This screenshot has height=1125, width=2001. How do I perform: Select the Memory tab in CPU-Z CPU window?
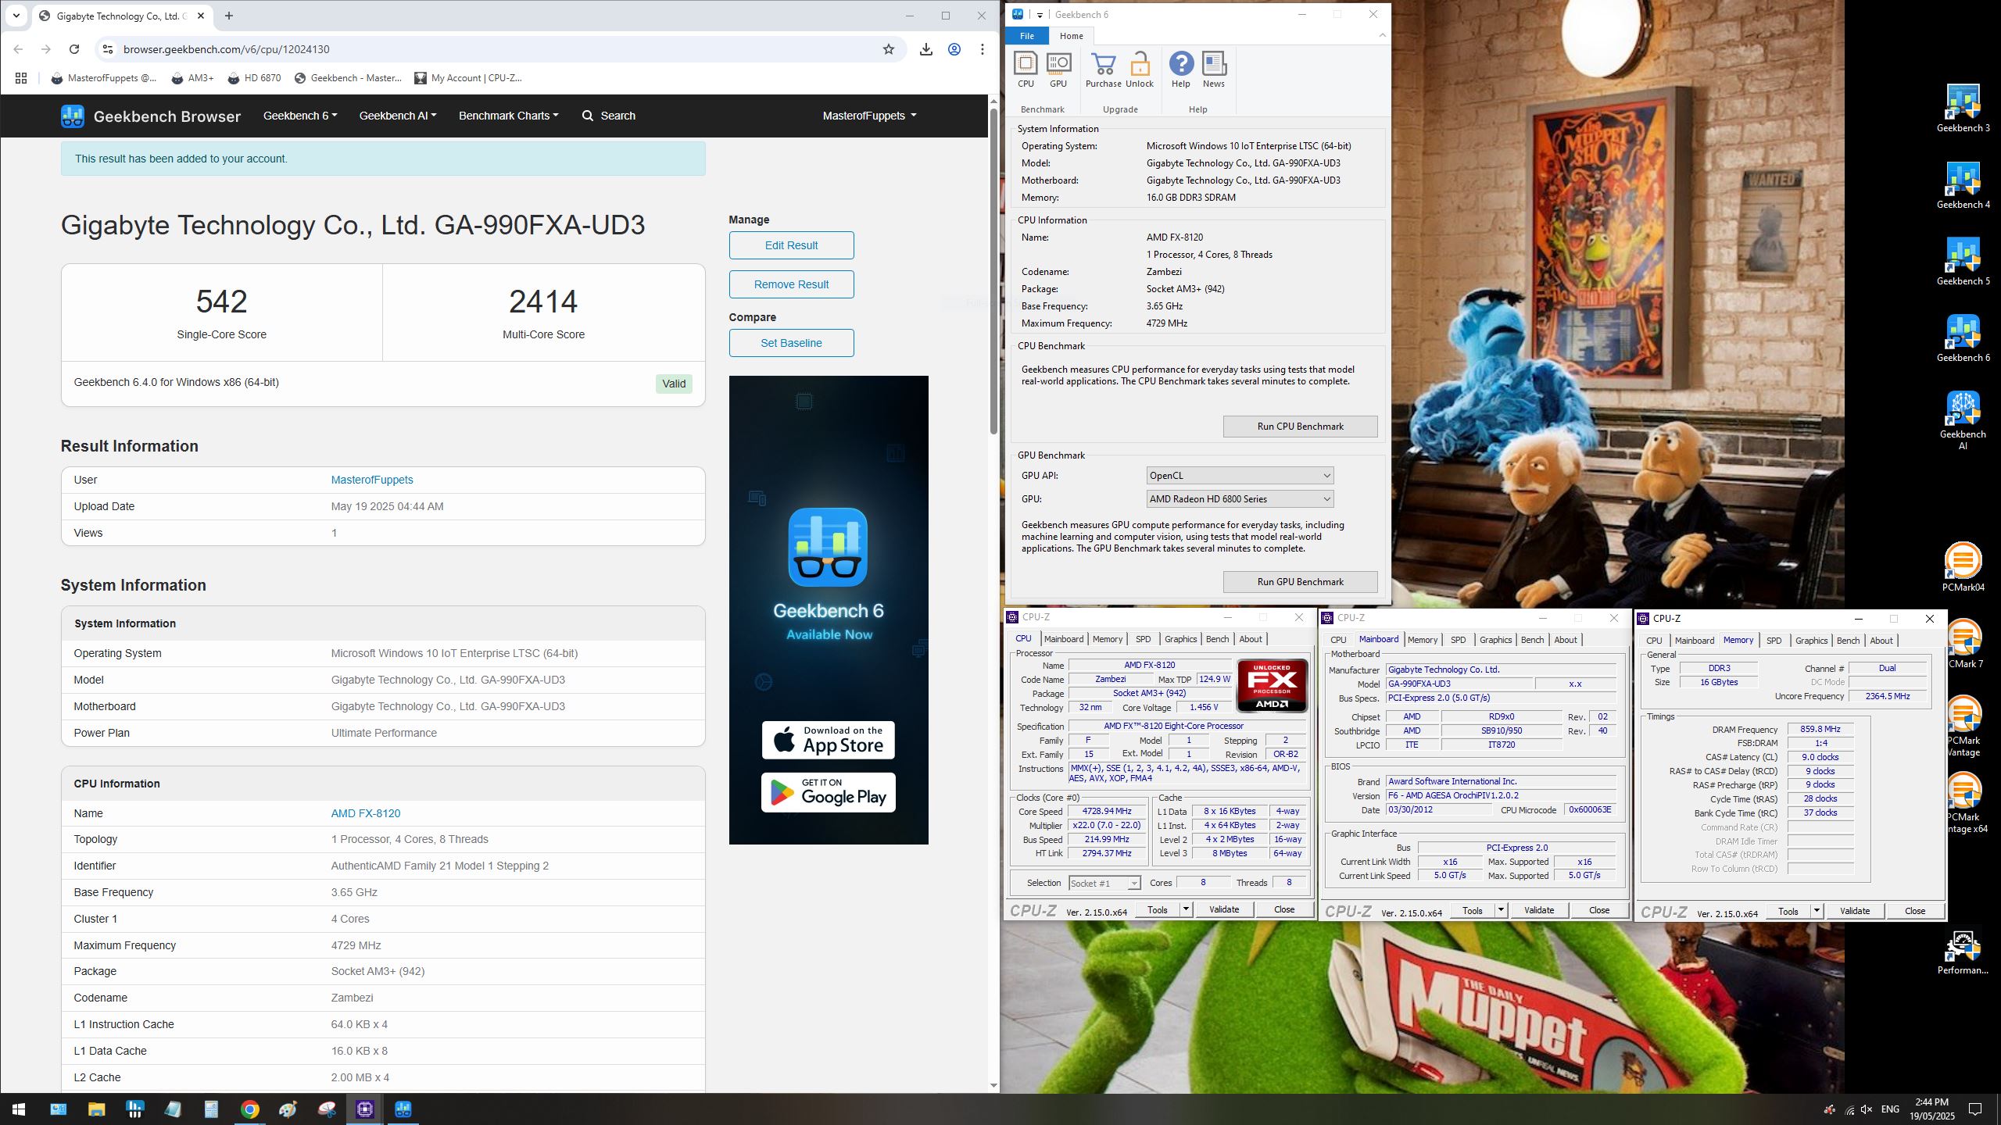click(1108, 639)
